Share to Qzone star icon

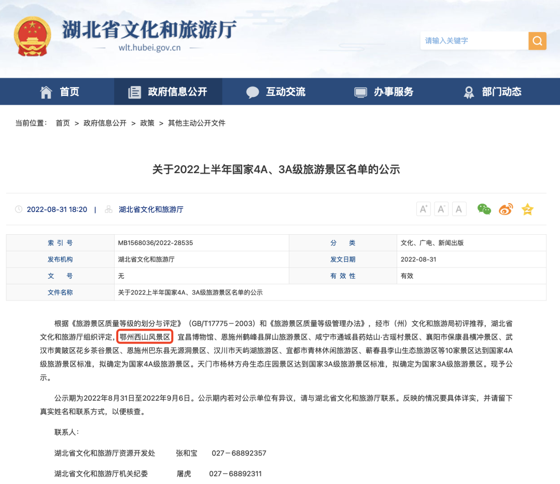click(527, 209)
